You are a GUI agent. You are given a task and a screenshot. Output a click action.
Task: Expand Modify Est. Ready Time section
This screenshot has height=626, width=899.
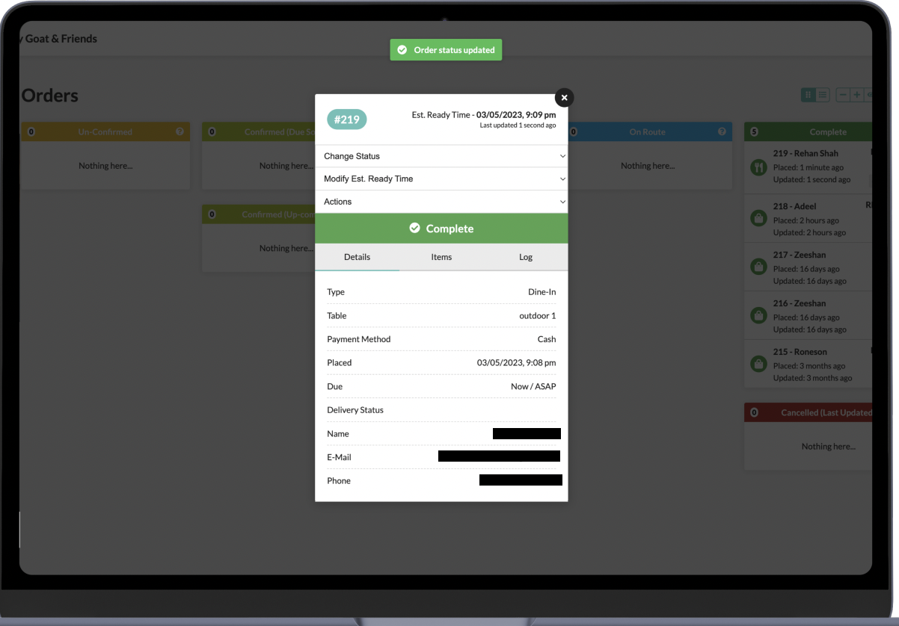[x=441, y=179]
